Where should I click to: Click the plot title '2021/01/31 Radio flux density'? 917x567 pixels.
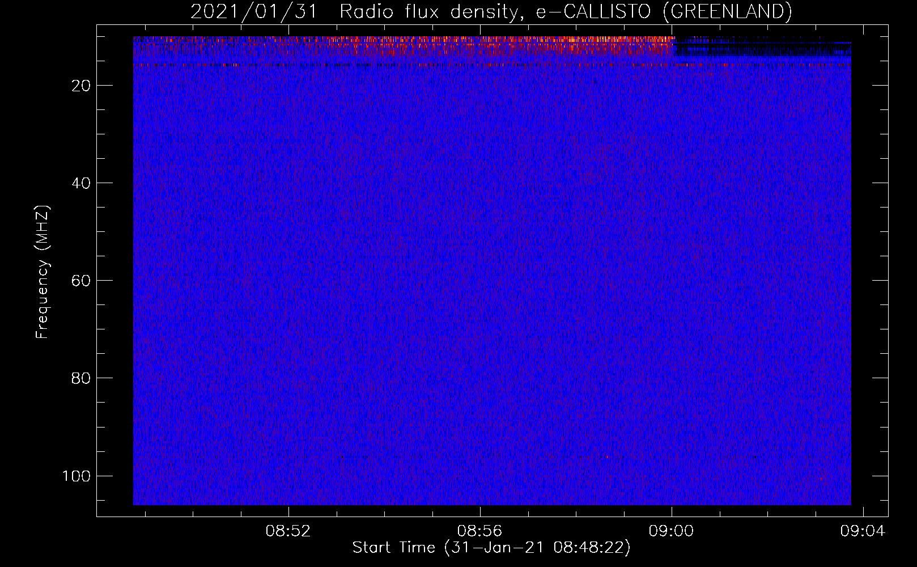(x=491, y=11)
